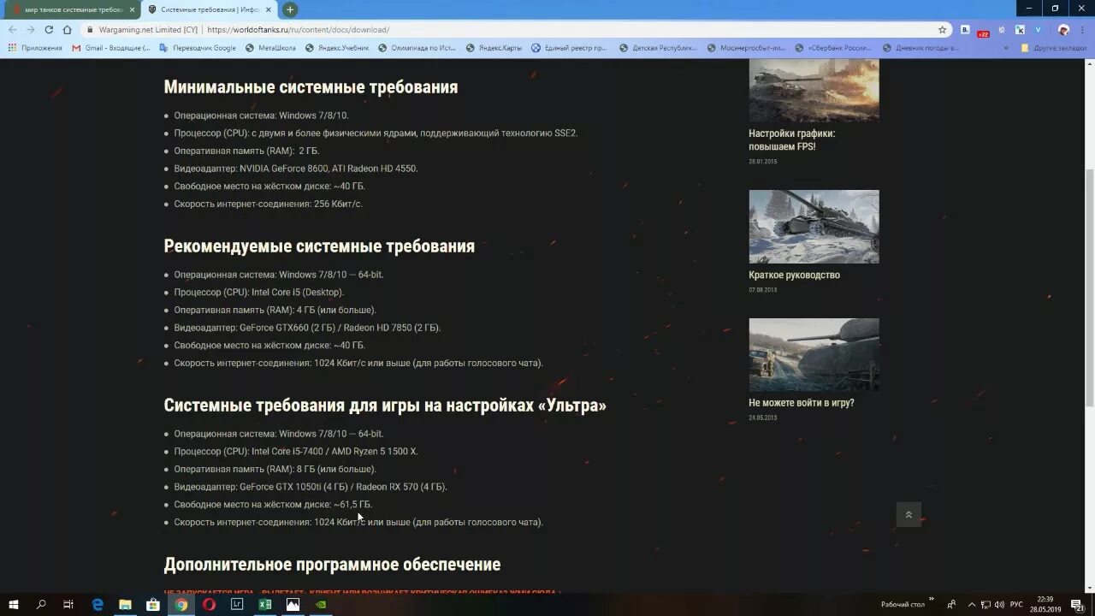Open the Яндекс.Карты bookmark
Screen dimensions: 1095x616
coord(494,48)
